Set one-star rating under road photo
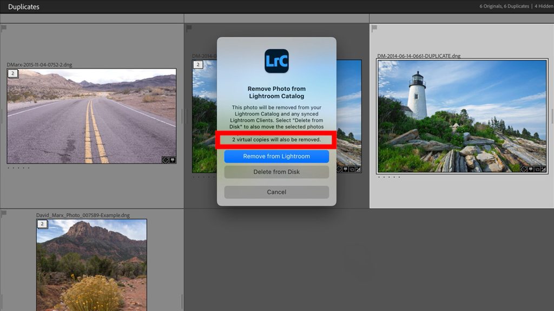The image size is (554, 311). tap(9, 168)
